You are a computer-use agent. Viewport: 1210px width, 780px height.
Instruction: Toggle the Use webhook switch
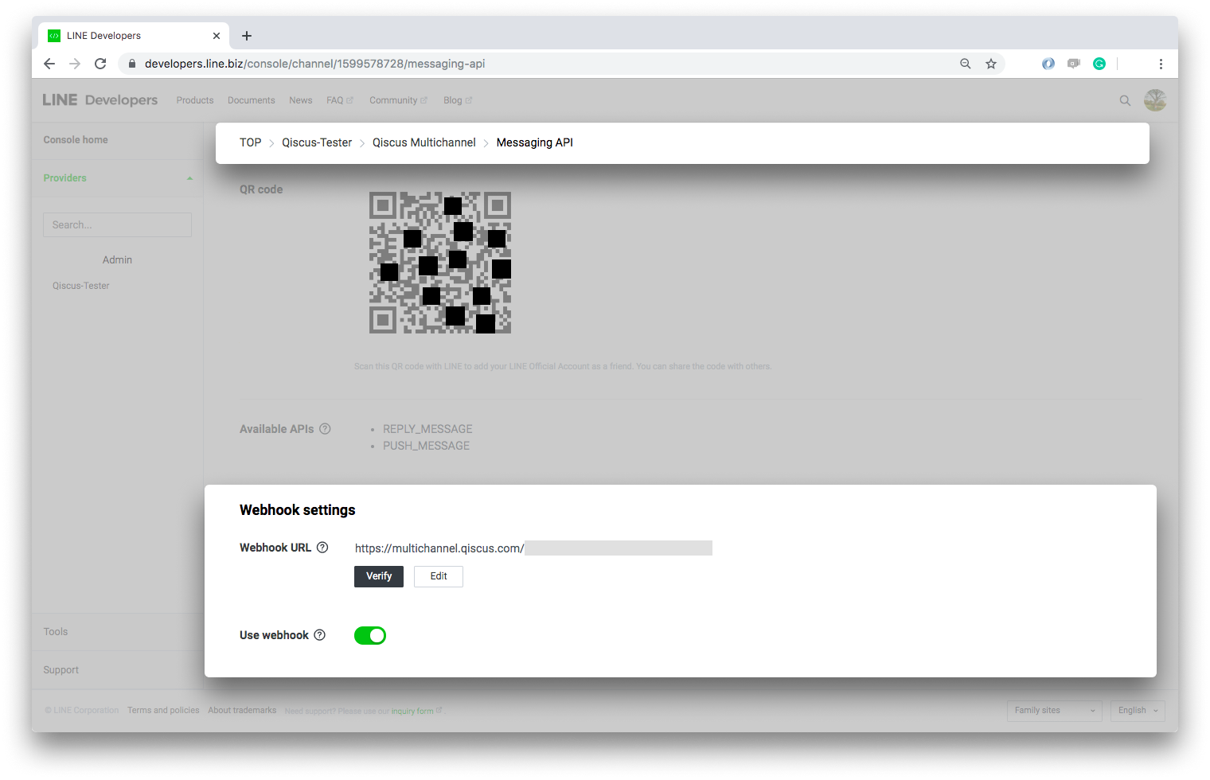370,635
